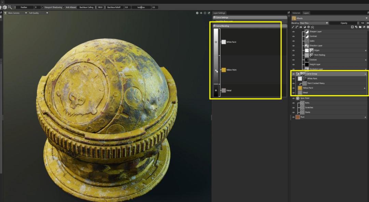Screen dimensions: 369x202
Task: Add a mask with square mask icon
Action: [x=352, y=27]
